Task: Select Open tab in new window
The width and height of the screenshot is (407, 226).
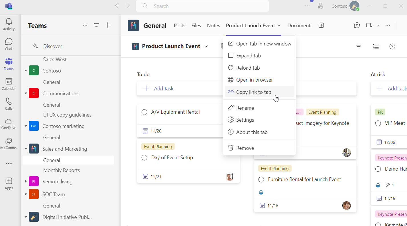Action: click(x=259, y=44)
